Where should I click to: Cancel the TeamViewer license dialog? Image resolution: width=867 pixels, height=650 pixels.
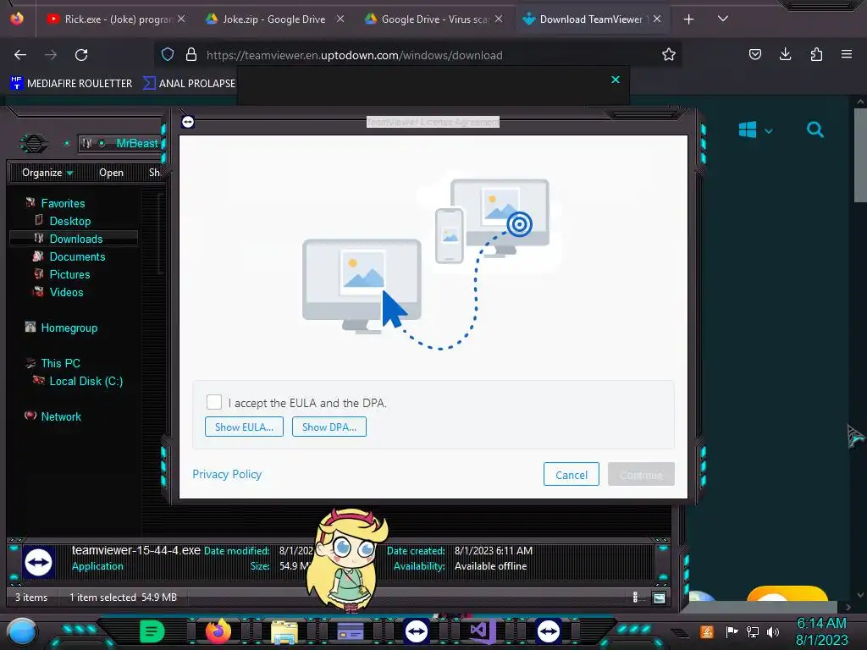(x=572, y=474)
